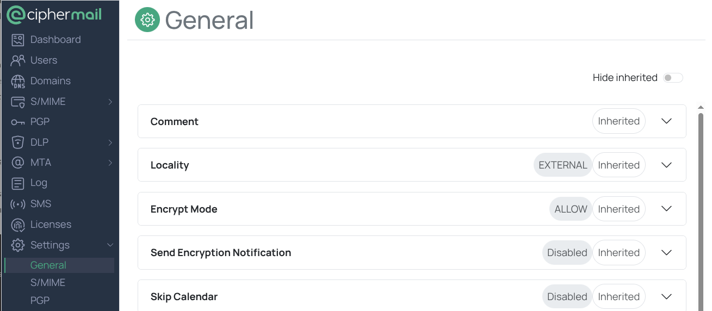Click the PGP key icon

coord(18,122)
